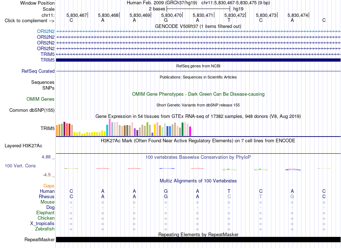
Task: Click the 'Click to complement -->' label
Action: click(x=29, y=21)
